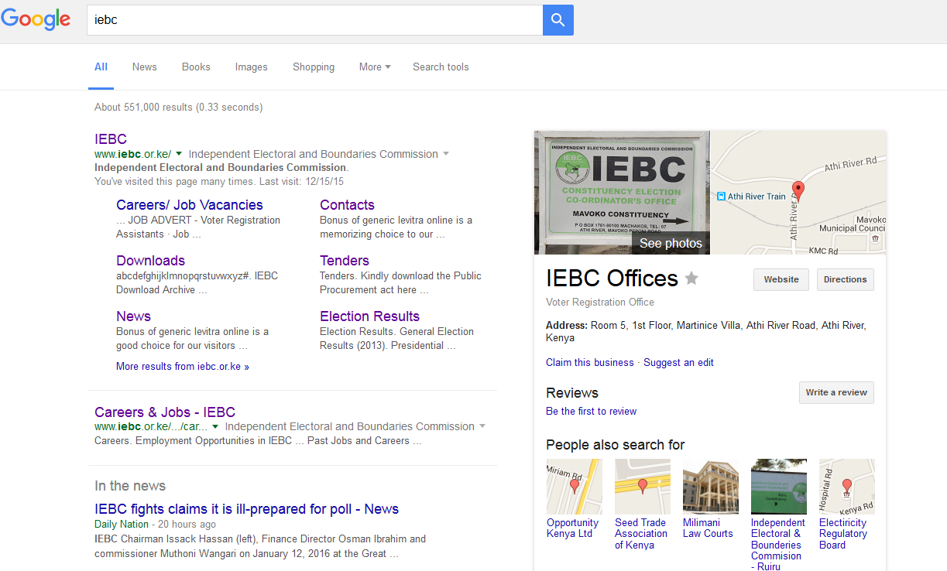Click Be the first to review

coord(591,412)
